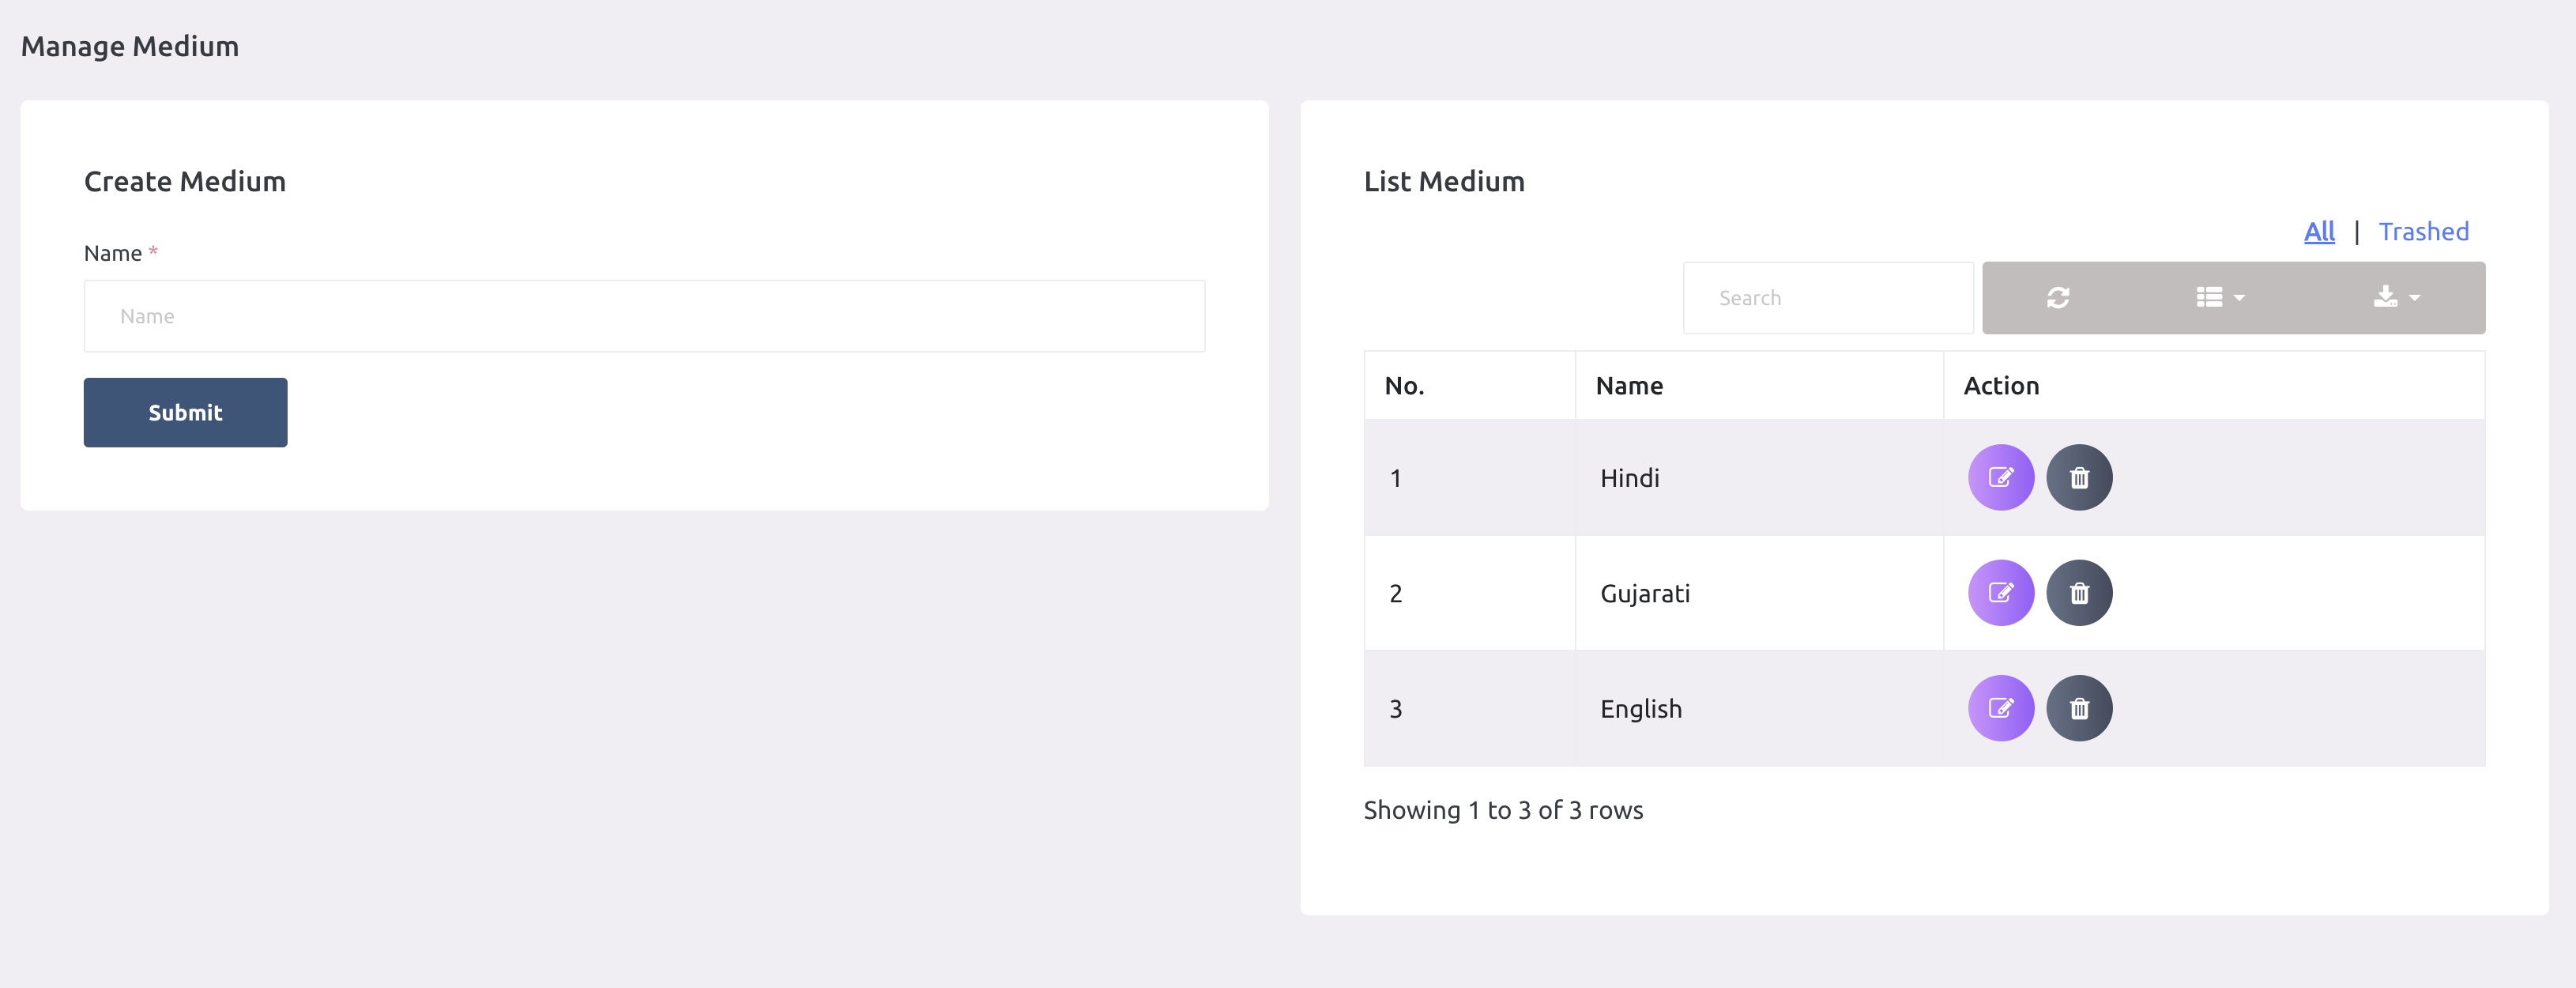Click the refresh/reload icon in toolbar

2058,297
